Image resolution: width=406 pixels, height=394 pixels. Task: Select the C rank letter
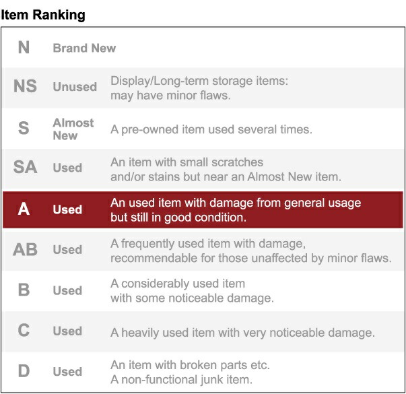coord(24,331)
